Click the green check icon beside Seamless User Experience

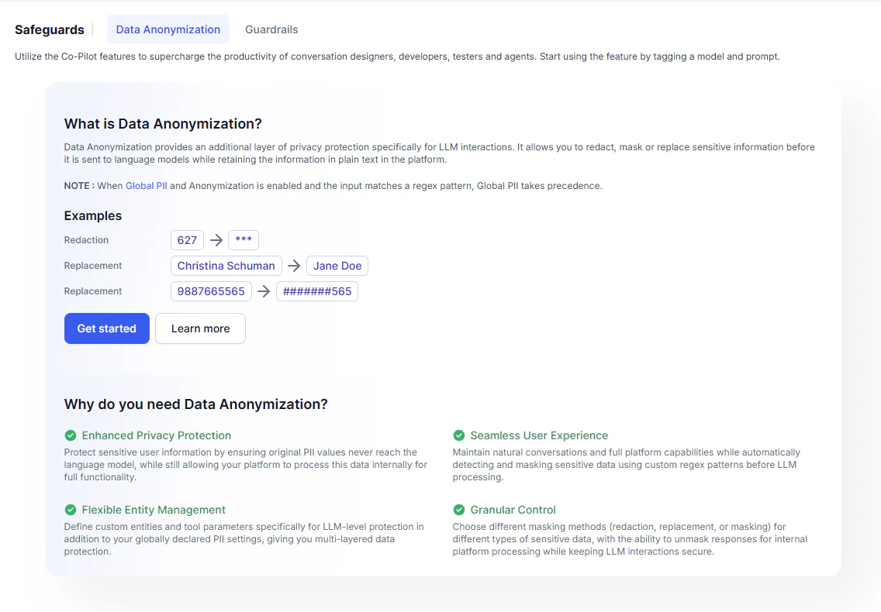(458, 435)
